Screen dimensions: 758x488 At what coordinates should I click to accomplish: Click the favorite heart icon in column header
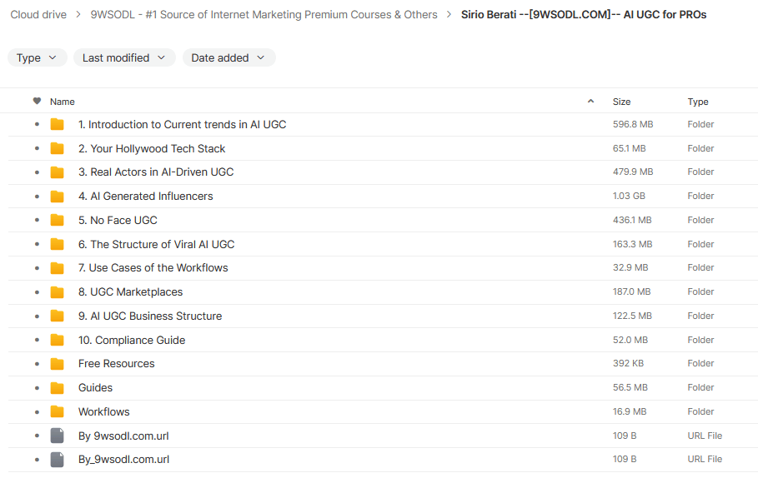coord(37,102)
